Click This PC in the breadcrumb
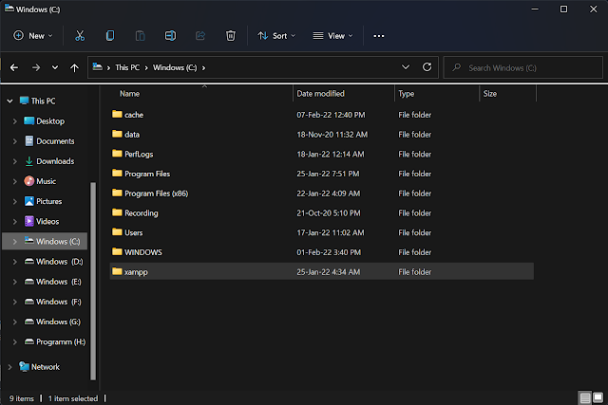This screenshot has height=405, width=608. [x=127, y=67]
